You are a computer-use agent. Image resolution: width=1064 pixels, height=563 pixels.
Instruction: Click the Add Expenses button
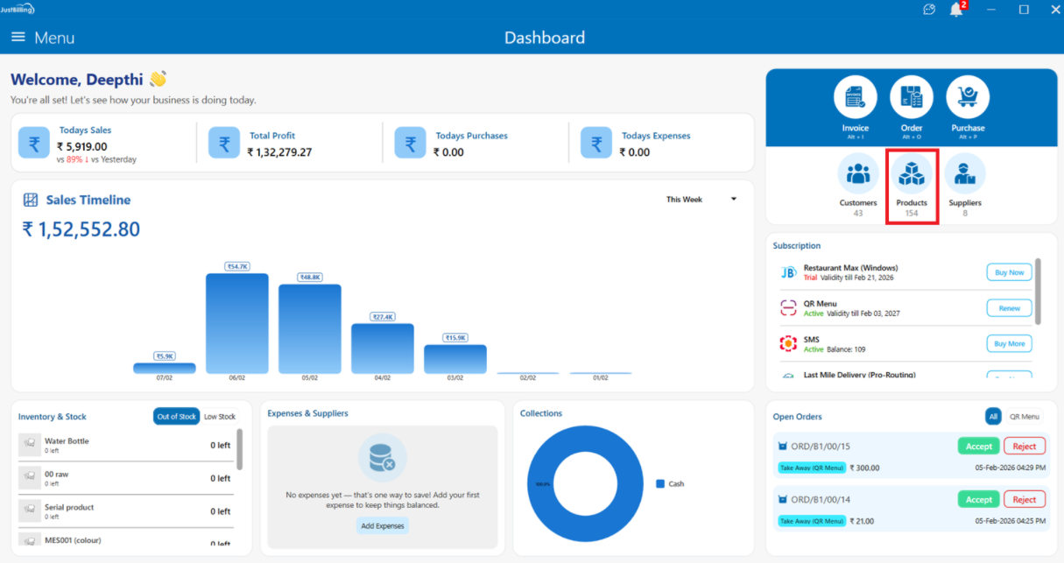pyautogui.click(x=382, y=525)
